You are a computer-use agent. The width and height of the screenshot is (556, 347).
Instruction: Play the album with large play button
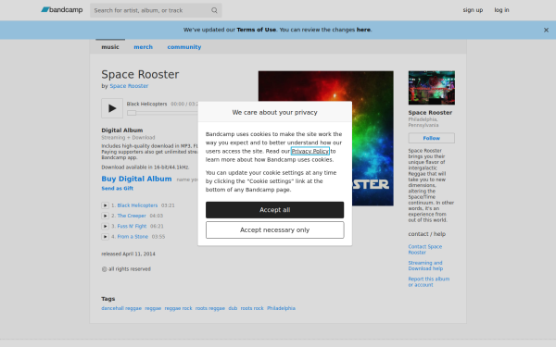(112, 108)
